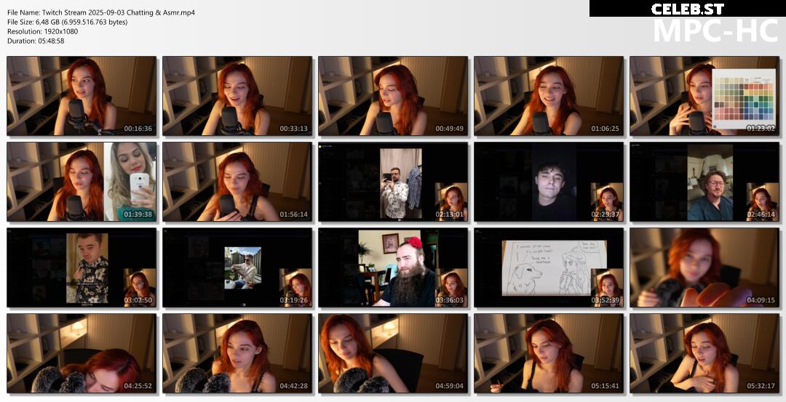Click the comic drawing thumbnail at 03:52:39
This screenshot has height=402, width=786.
click(549, 268)
